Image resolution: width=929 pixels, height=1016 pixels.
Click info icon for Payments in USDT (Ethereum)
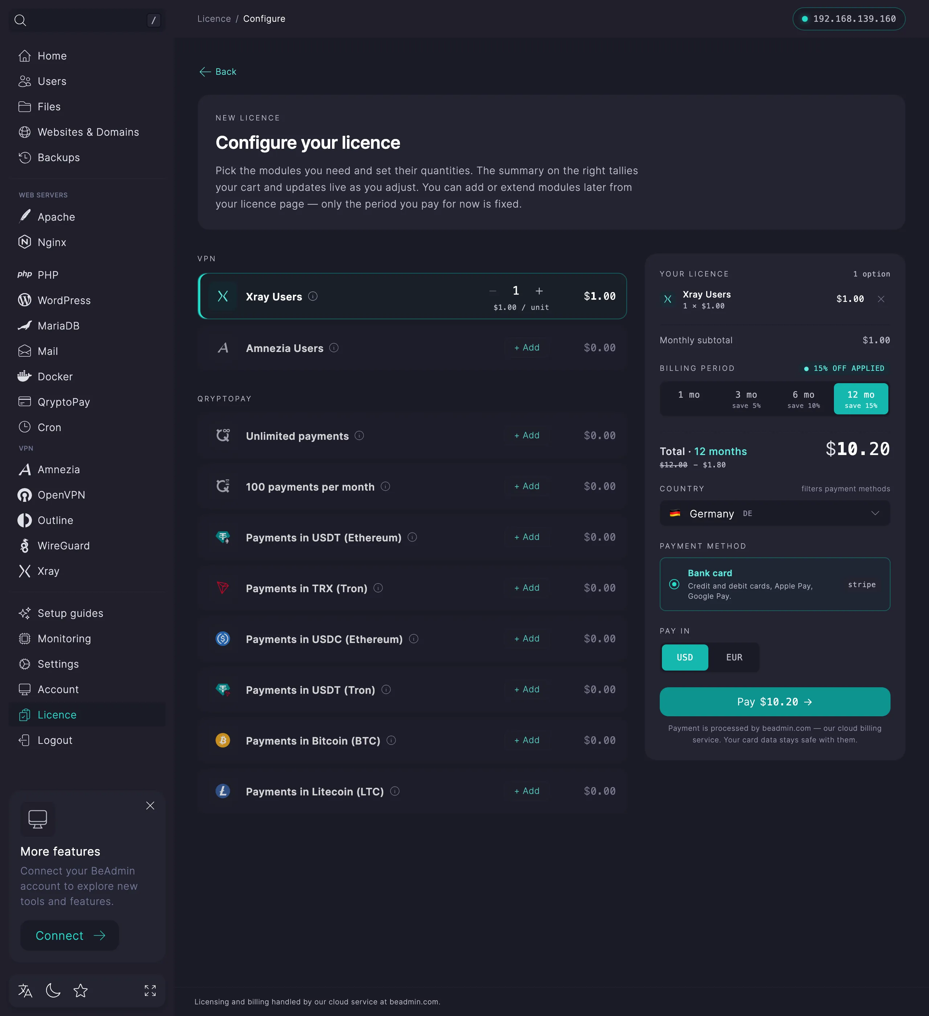(412, 537)
